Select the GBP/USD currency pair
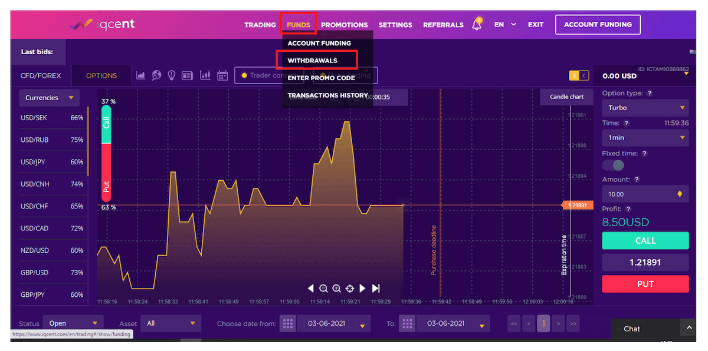This screenshot has width=708, height=351. (52, 273)
